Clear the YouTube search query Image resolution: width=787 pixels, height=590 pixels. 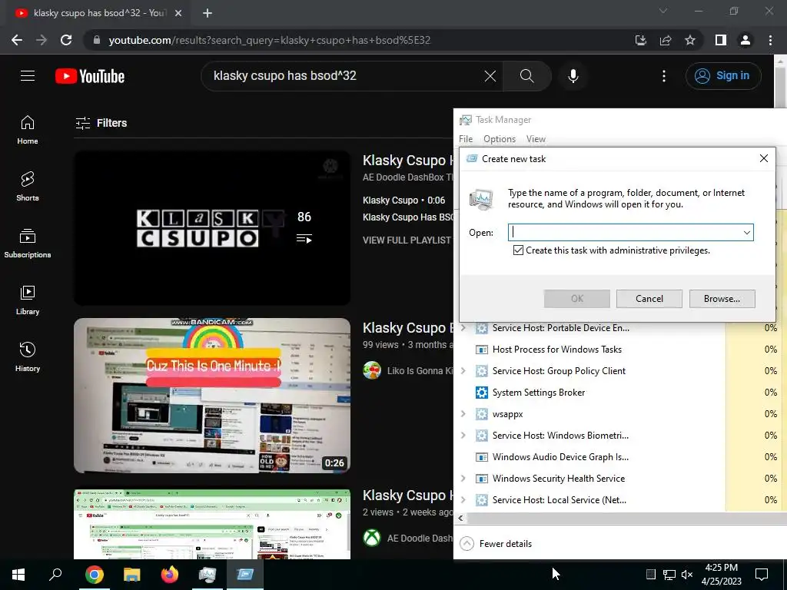click(x=490, y=76)
